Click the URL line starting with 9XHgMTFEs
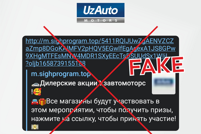201x134 pixels. click(96, 56)
